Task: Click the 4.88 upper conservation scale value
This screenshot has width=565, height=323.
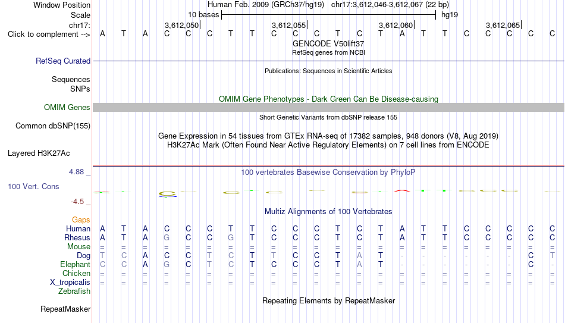Action: 76,172
